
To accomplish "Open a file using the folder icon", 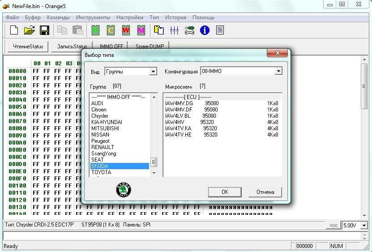I will 30,30.
